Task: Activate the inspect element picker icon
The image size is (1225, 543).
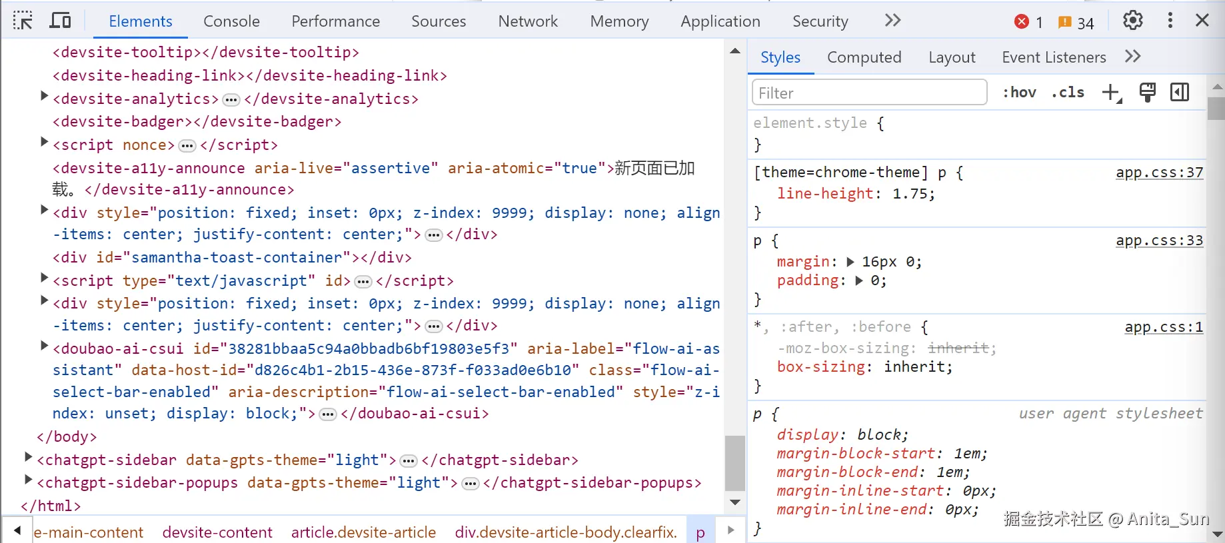Action: point(23,21)
